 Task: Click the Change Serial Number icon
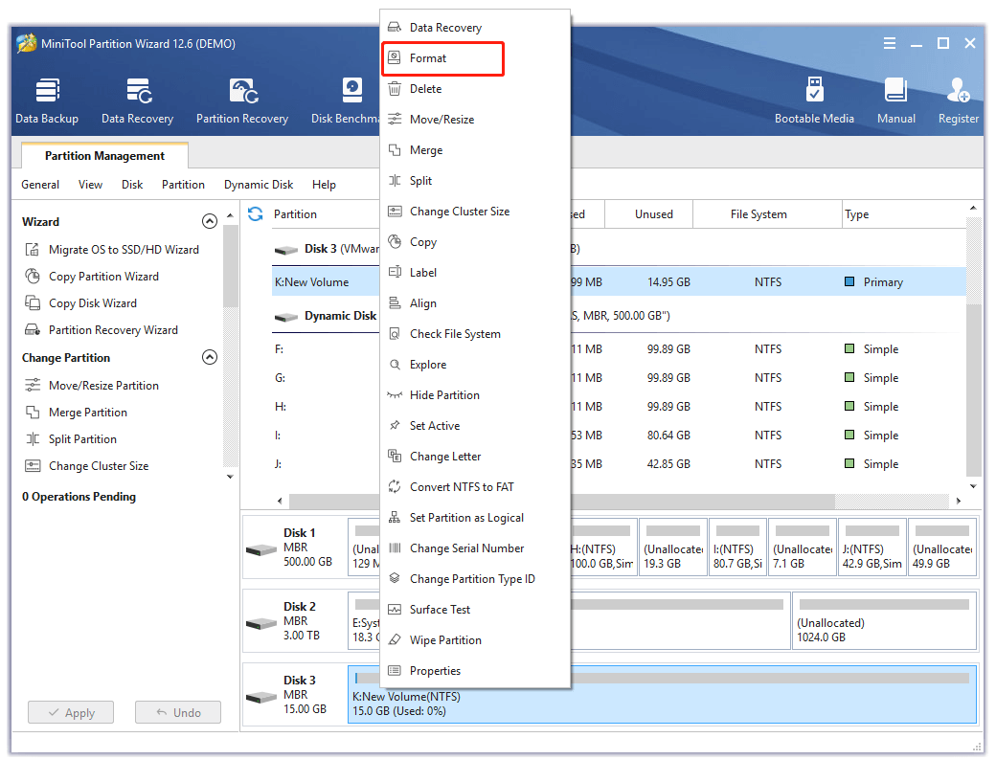pos(395,548)
